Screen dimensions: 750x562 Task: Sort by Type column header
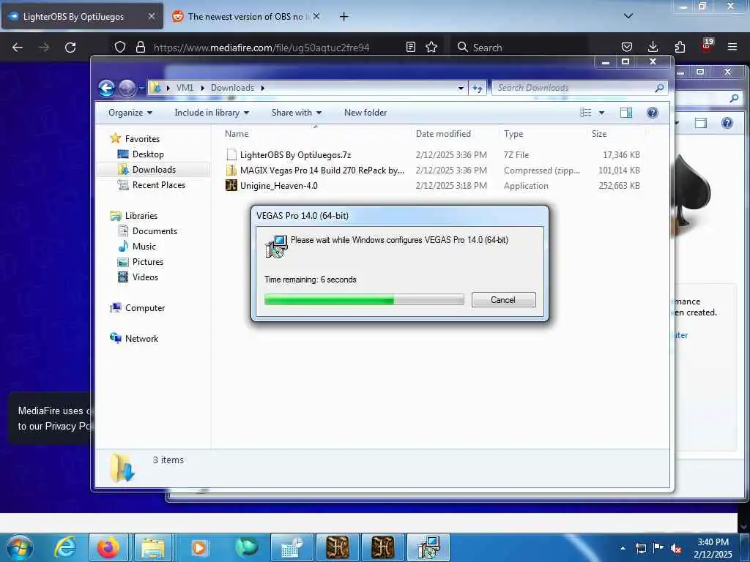point(543,134)
